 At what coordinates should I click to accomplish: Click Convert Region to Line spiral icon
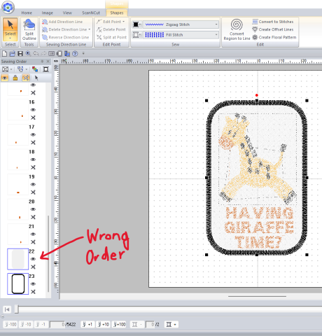click(x=237, y=24)
